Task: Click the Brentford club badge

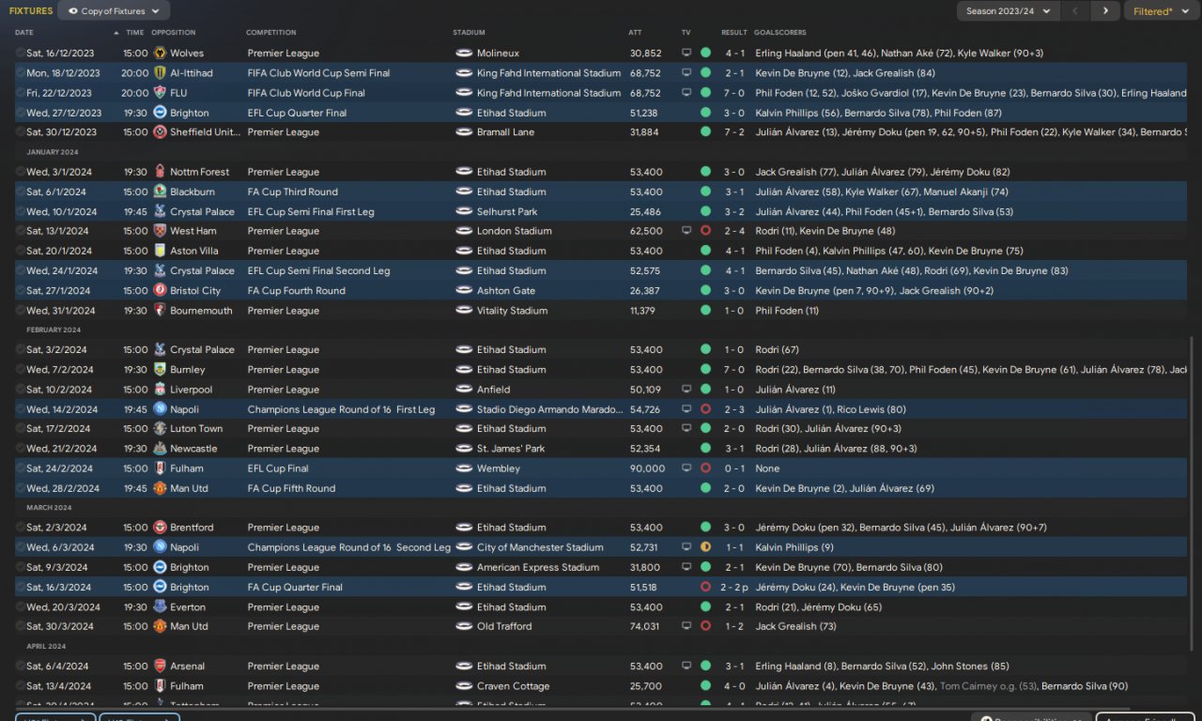Action: pos(160,528)
